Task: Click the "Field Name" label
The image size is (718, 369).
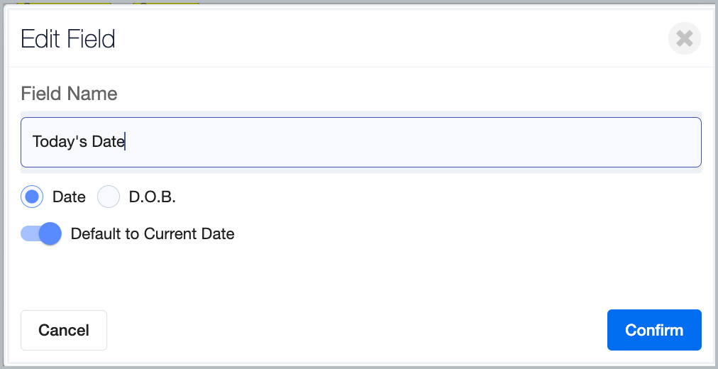Action: click(69, 94)
